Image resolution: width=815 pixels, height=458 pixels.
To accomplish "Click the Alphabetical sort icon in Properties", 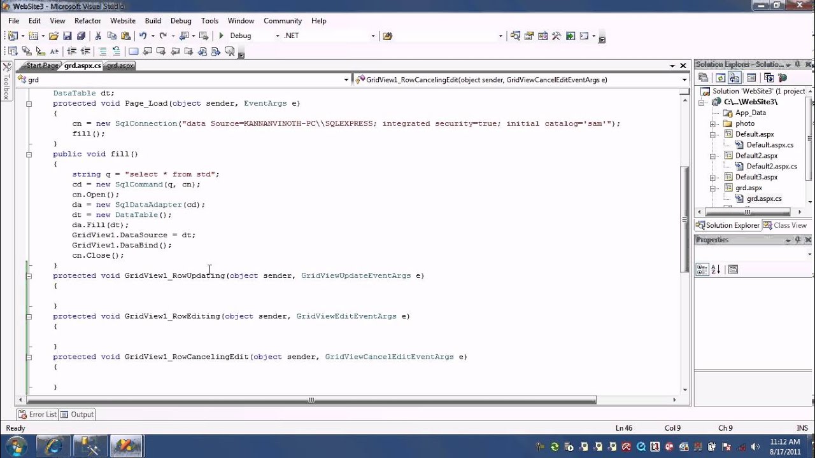I will click(716, 270).
